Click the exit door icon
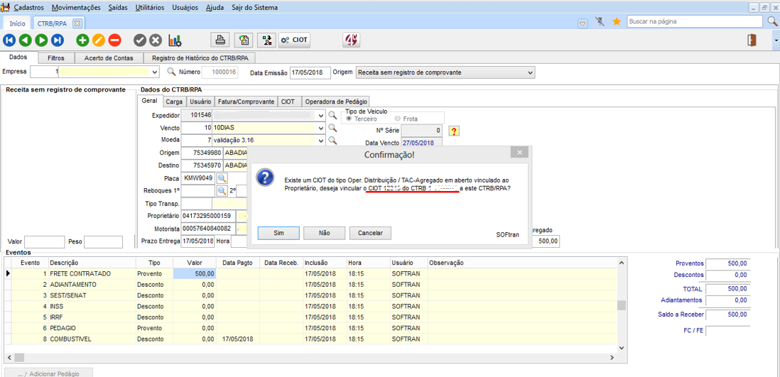780x377 pixels. point(751,40)
